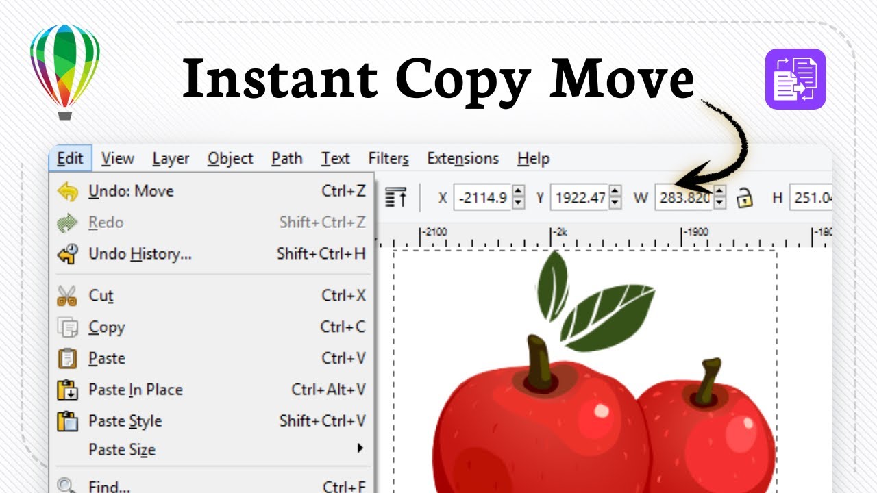Open the Object menu

230,159
